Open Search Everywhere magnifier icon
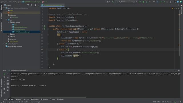183x103 pixels. tap(174, 2)
